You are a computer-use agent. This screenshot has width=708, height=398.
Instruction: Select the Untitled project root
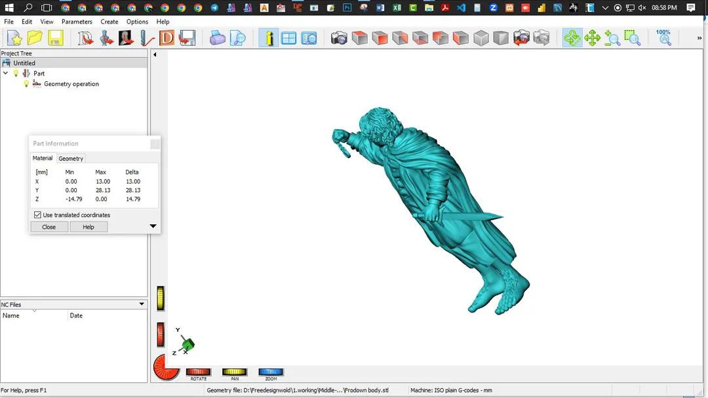tap(24, 63)
